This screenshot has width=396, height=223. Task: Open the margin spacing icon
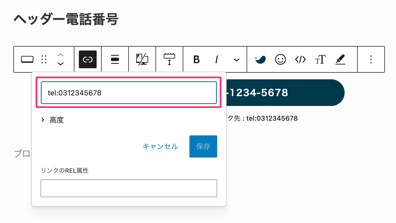[x=169, y=59]
